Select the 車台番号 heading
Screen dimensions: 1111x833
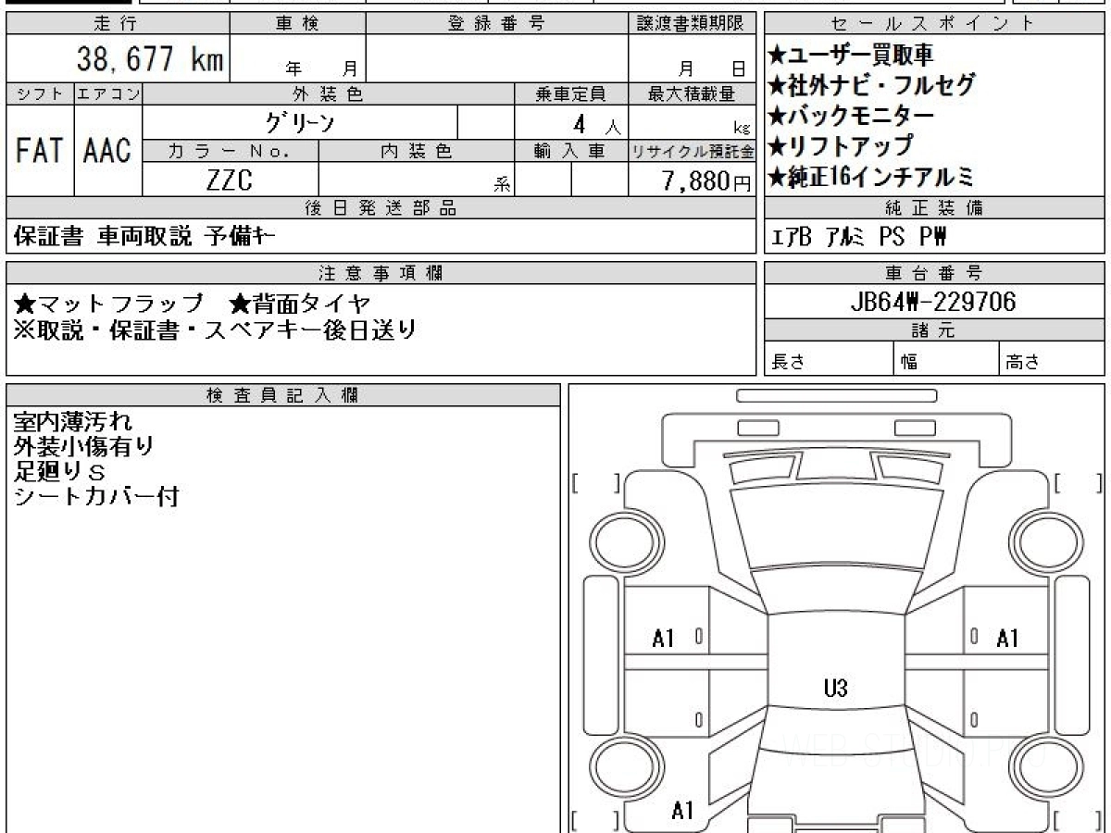click(934, 273)
